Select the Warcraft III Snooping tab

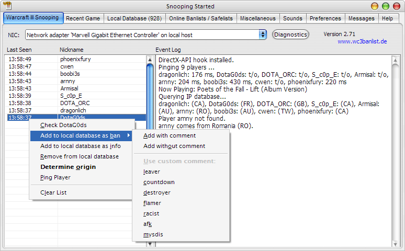pyautogui.click(x=33, y=18)
